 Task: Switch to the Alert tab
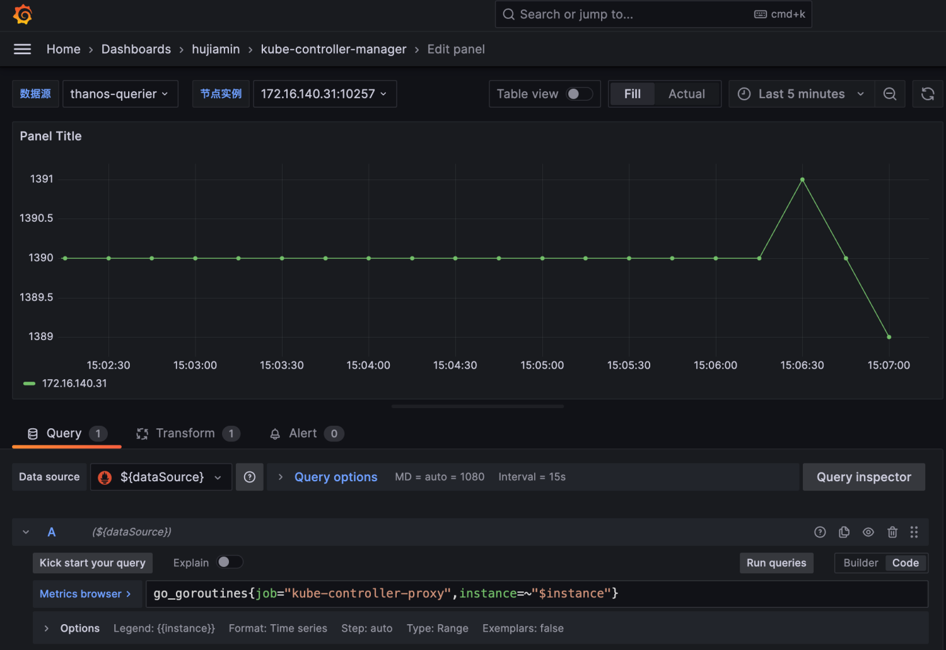[303, 433]
